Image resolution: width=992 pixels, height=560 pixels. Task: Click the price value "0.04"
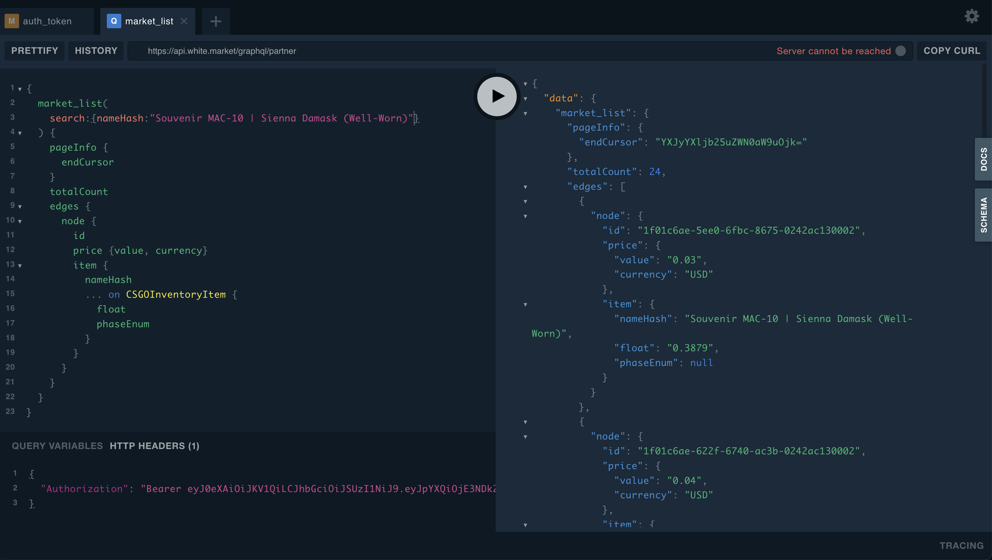tap(684, 480)
